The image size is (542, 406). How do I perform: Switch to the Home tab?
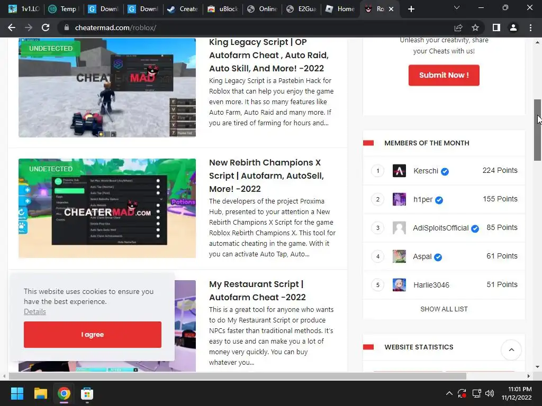[x=341, y=10]
